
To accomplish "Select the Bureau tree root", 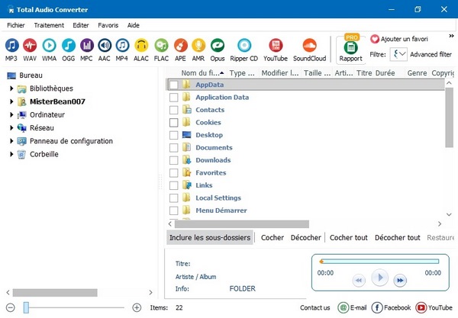I will tap(31, 75).
